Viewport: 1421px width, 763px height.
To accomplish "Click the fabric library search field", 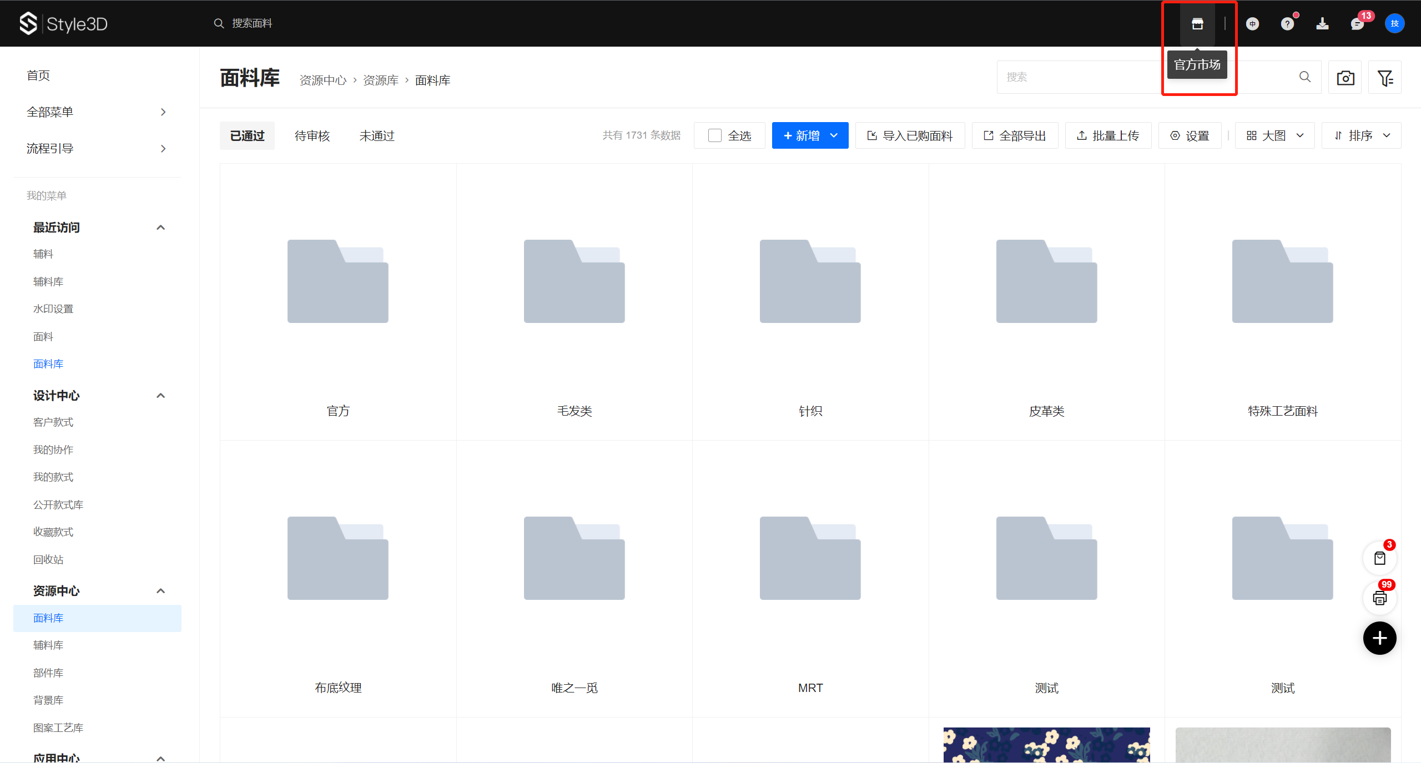I will coord(1082,77).
